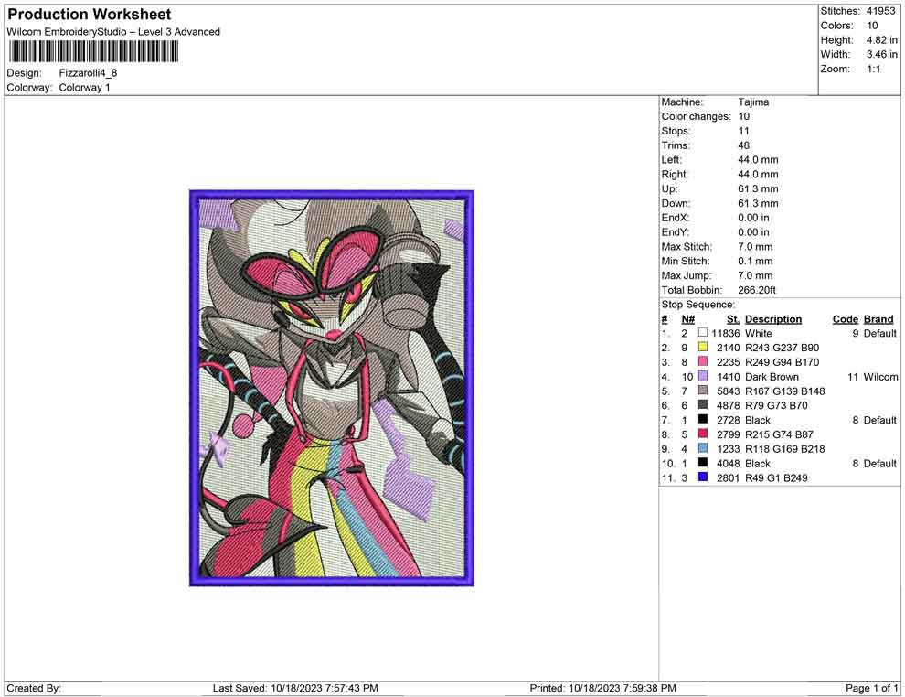Click the Code column header
The image size is (905, 697).
[846, 318]
